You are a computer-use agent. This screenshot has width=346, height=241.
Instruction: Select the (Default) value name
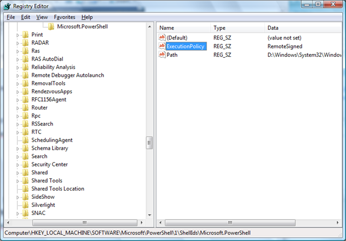tap(177, 38)
